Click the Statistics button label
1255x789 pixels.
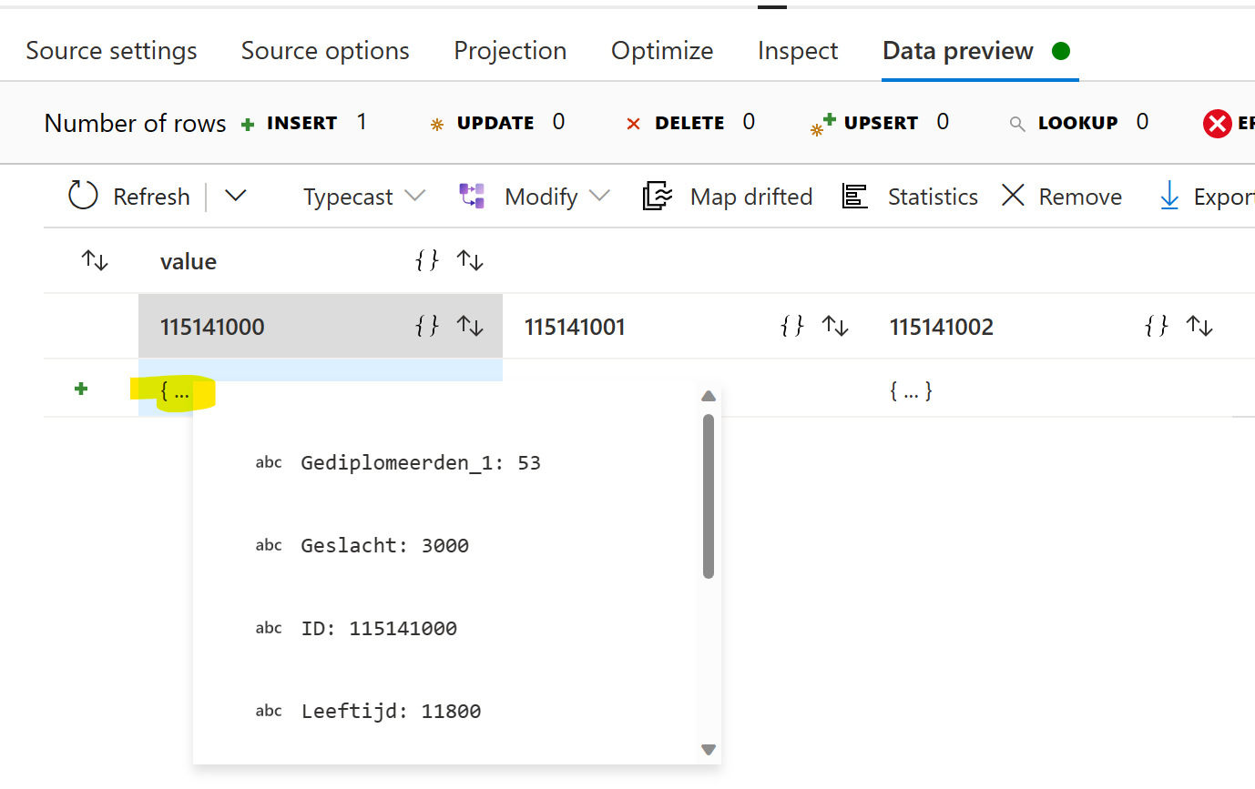(933, 197)
